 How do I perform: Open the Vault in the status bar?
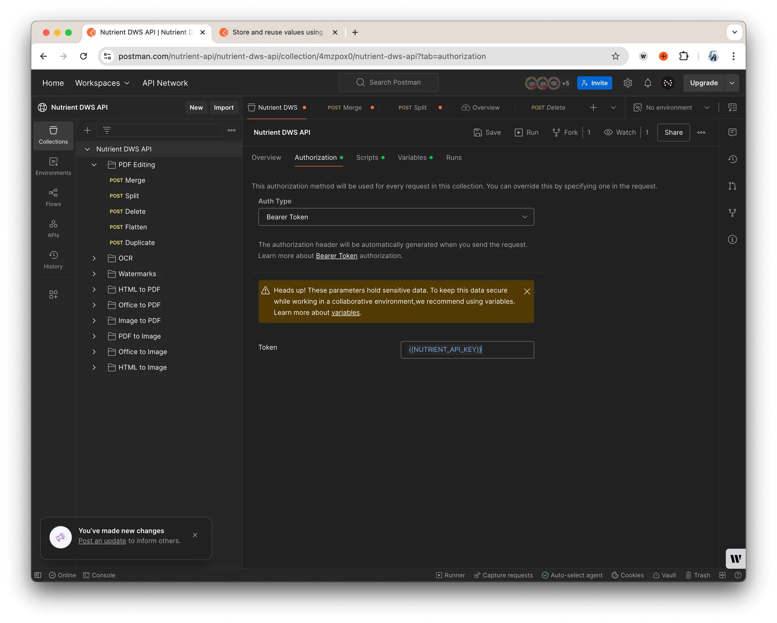click(x=664, y=575)
